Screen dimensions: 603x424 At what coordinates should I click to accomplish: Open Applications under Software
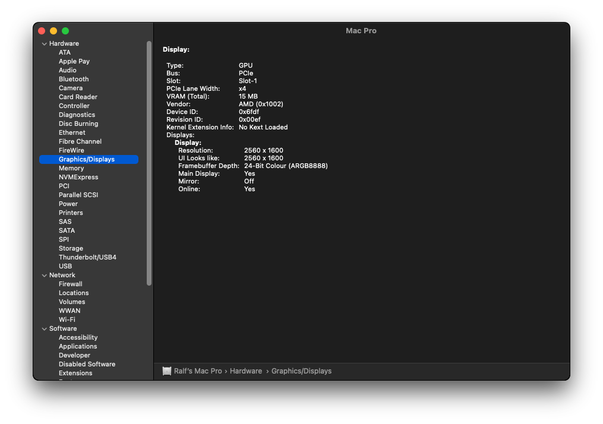point(78,346)
